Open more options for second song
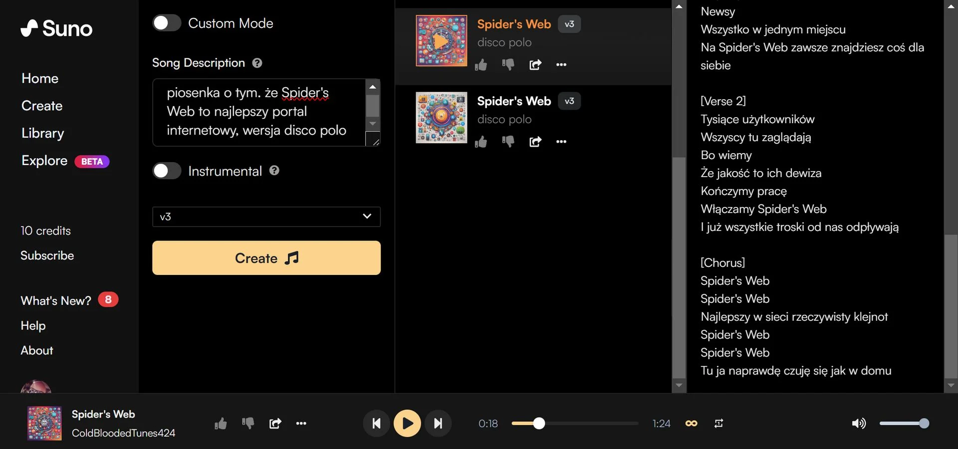The height and width of the screenshot is (449, 958). point(561,142)
